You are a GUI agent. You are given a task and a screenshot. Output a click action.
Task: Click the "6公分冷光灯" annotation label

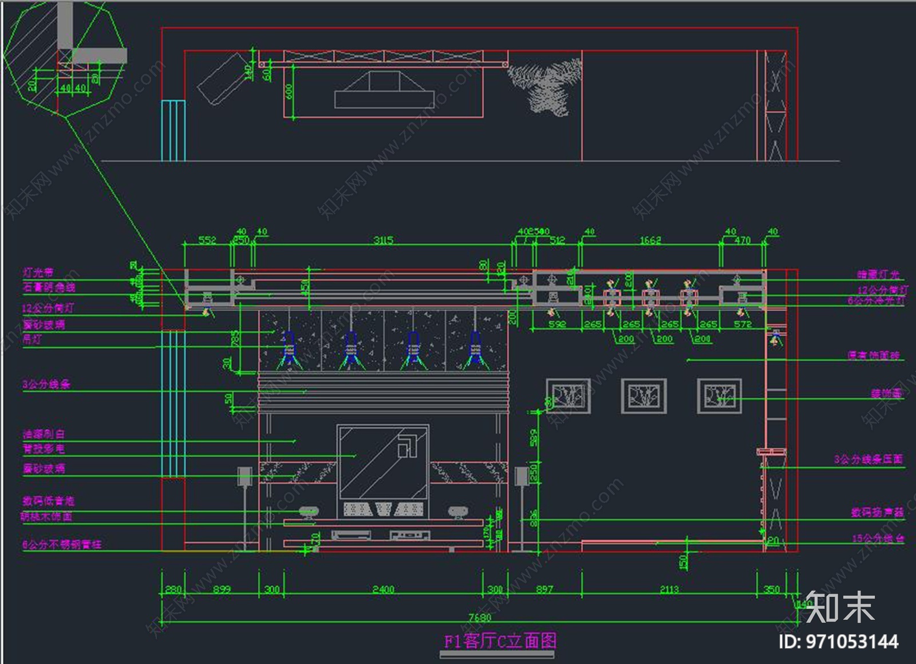tap(876, 300)
